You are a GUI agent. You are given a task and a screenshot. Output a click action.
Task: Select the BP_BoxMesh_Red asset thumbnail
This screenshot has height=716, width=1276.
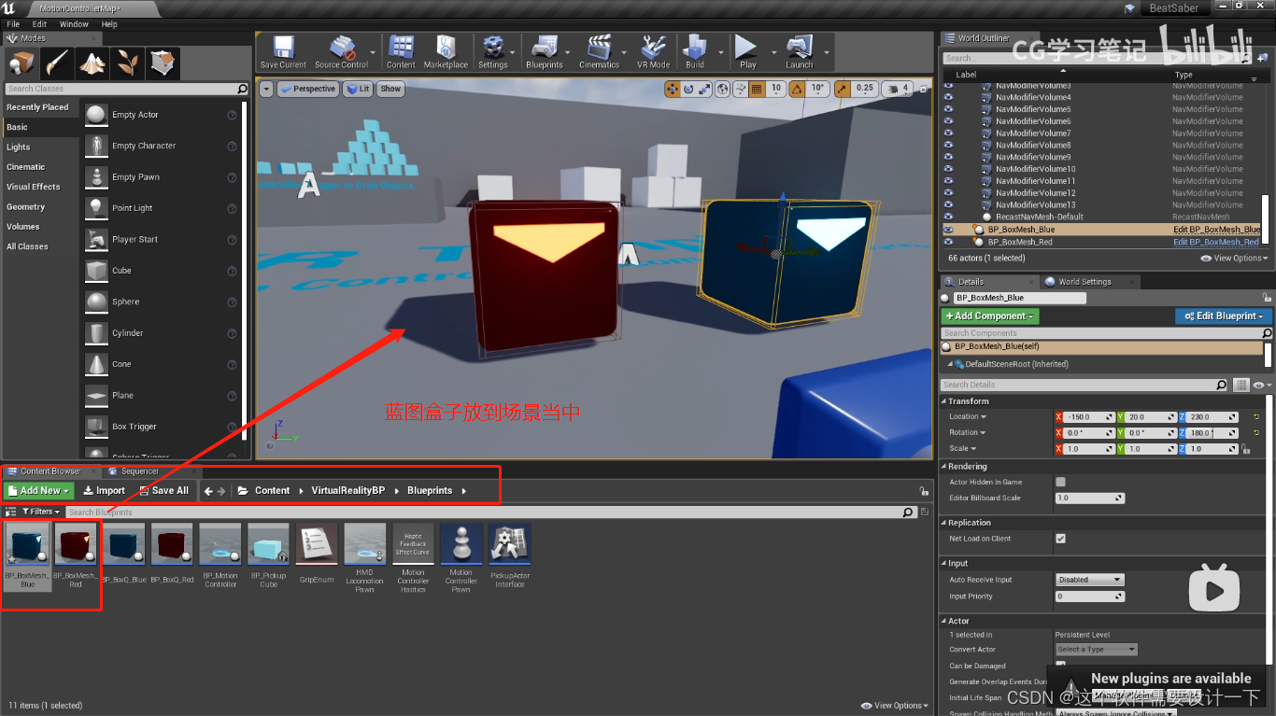(x=76, y=544)
